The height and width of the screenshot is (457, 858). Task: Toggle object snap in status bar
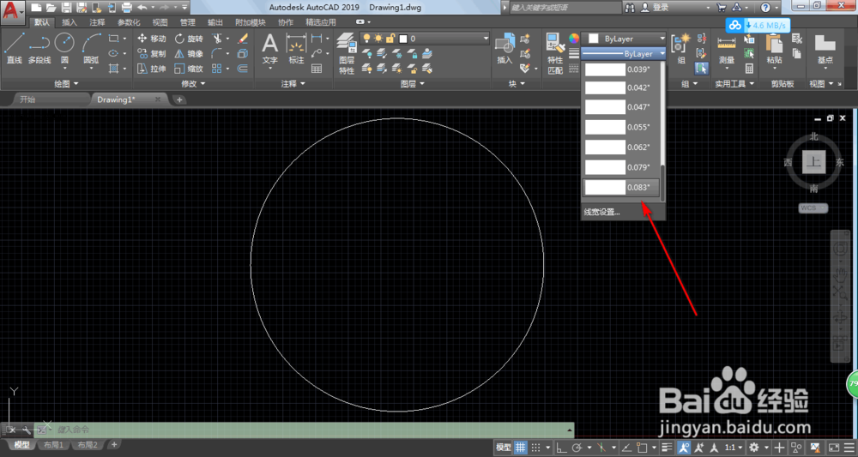point(643,448)
